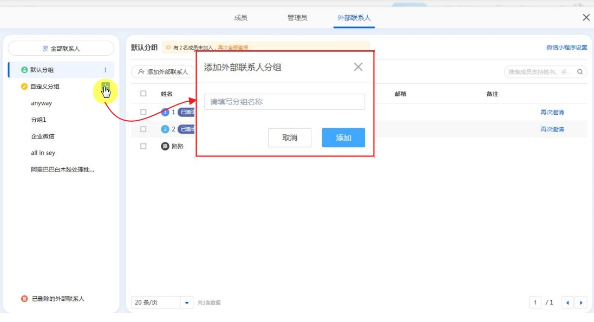Check the box for contact 1
This screenshot has height=322, width=594.
click(x=143, y=113)
